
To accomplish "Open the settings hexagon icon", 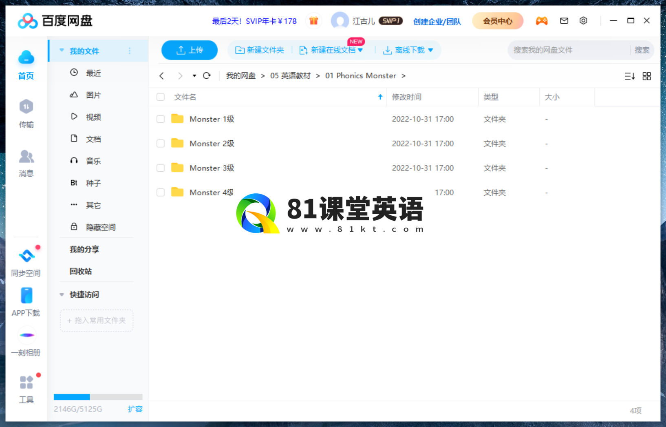I will pos(584,21).
